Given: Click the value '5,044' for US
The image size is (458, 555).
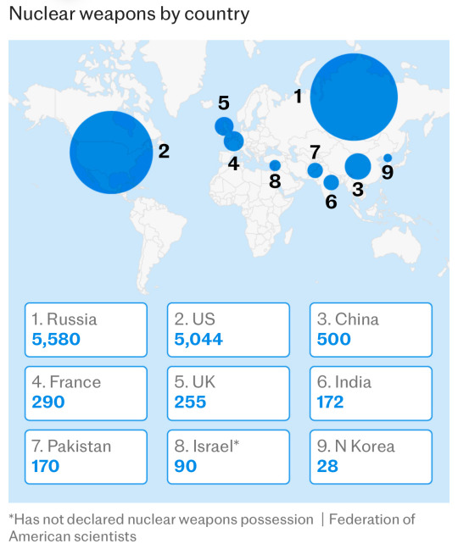Looking at the screenshot, I should (198, 340).
